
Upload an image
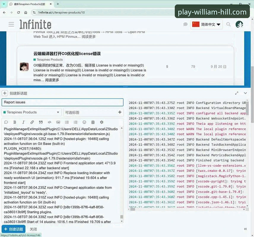58,122
